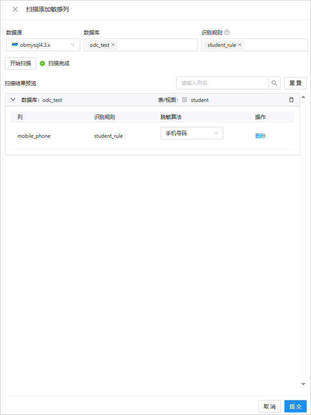The image size is (311, 415).
Task: Click the 开始扫描 button
Action: click(x=21, y=63)
